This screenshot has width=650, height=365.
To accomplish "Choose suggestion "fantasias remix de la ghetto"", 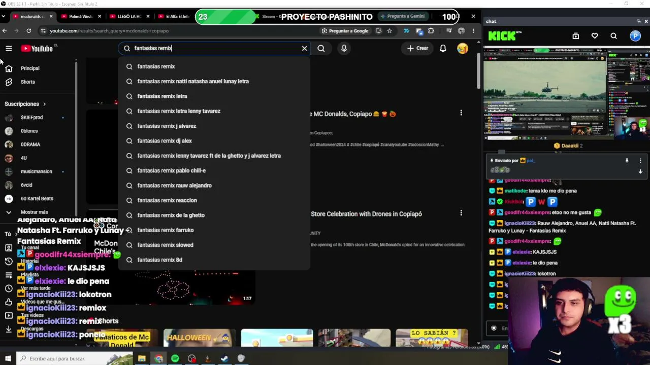I will (x=214, y=215).
